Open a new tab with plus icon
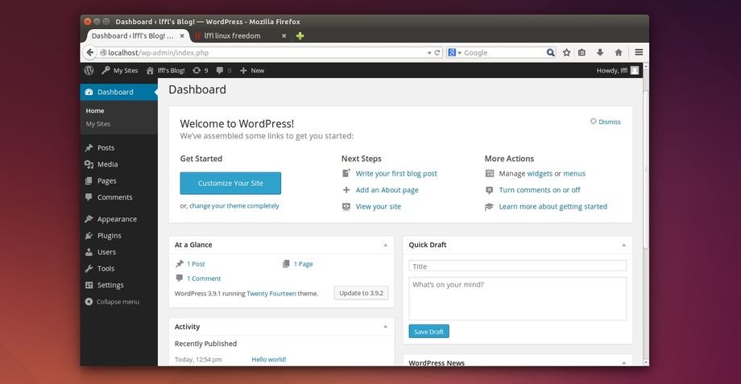Image resolution: width=741 pixels, height=384 pixels. point(300,36)
